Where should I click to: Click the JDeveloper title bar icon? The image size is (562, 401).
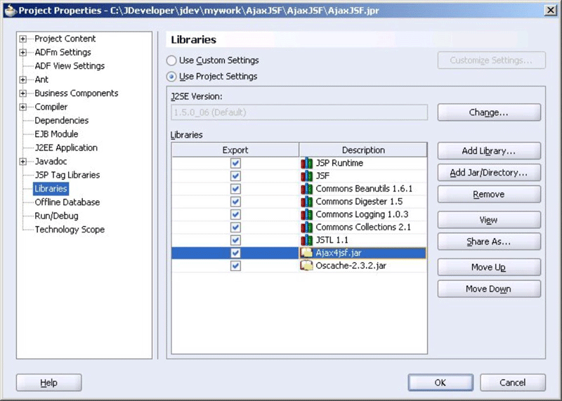click(x=11, y=11)
